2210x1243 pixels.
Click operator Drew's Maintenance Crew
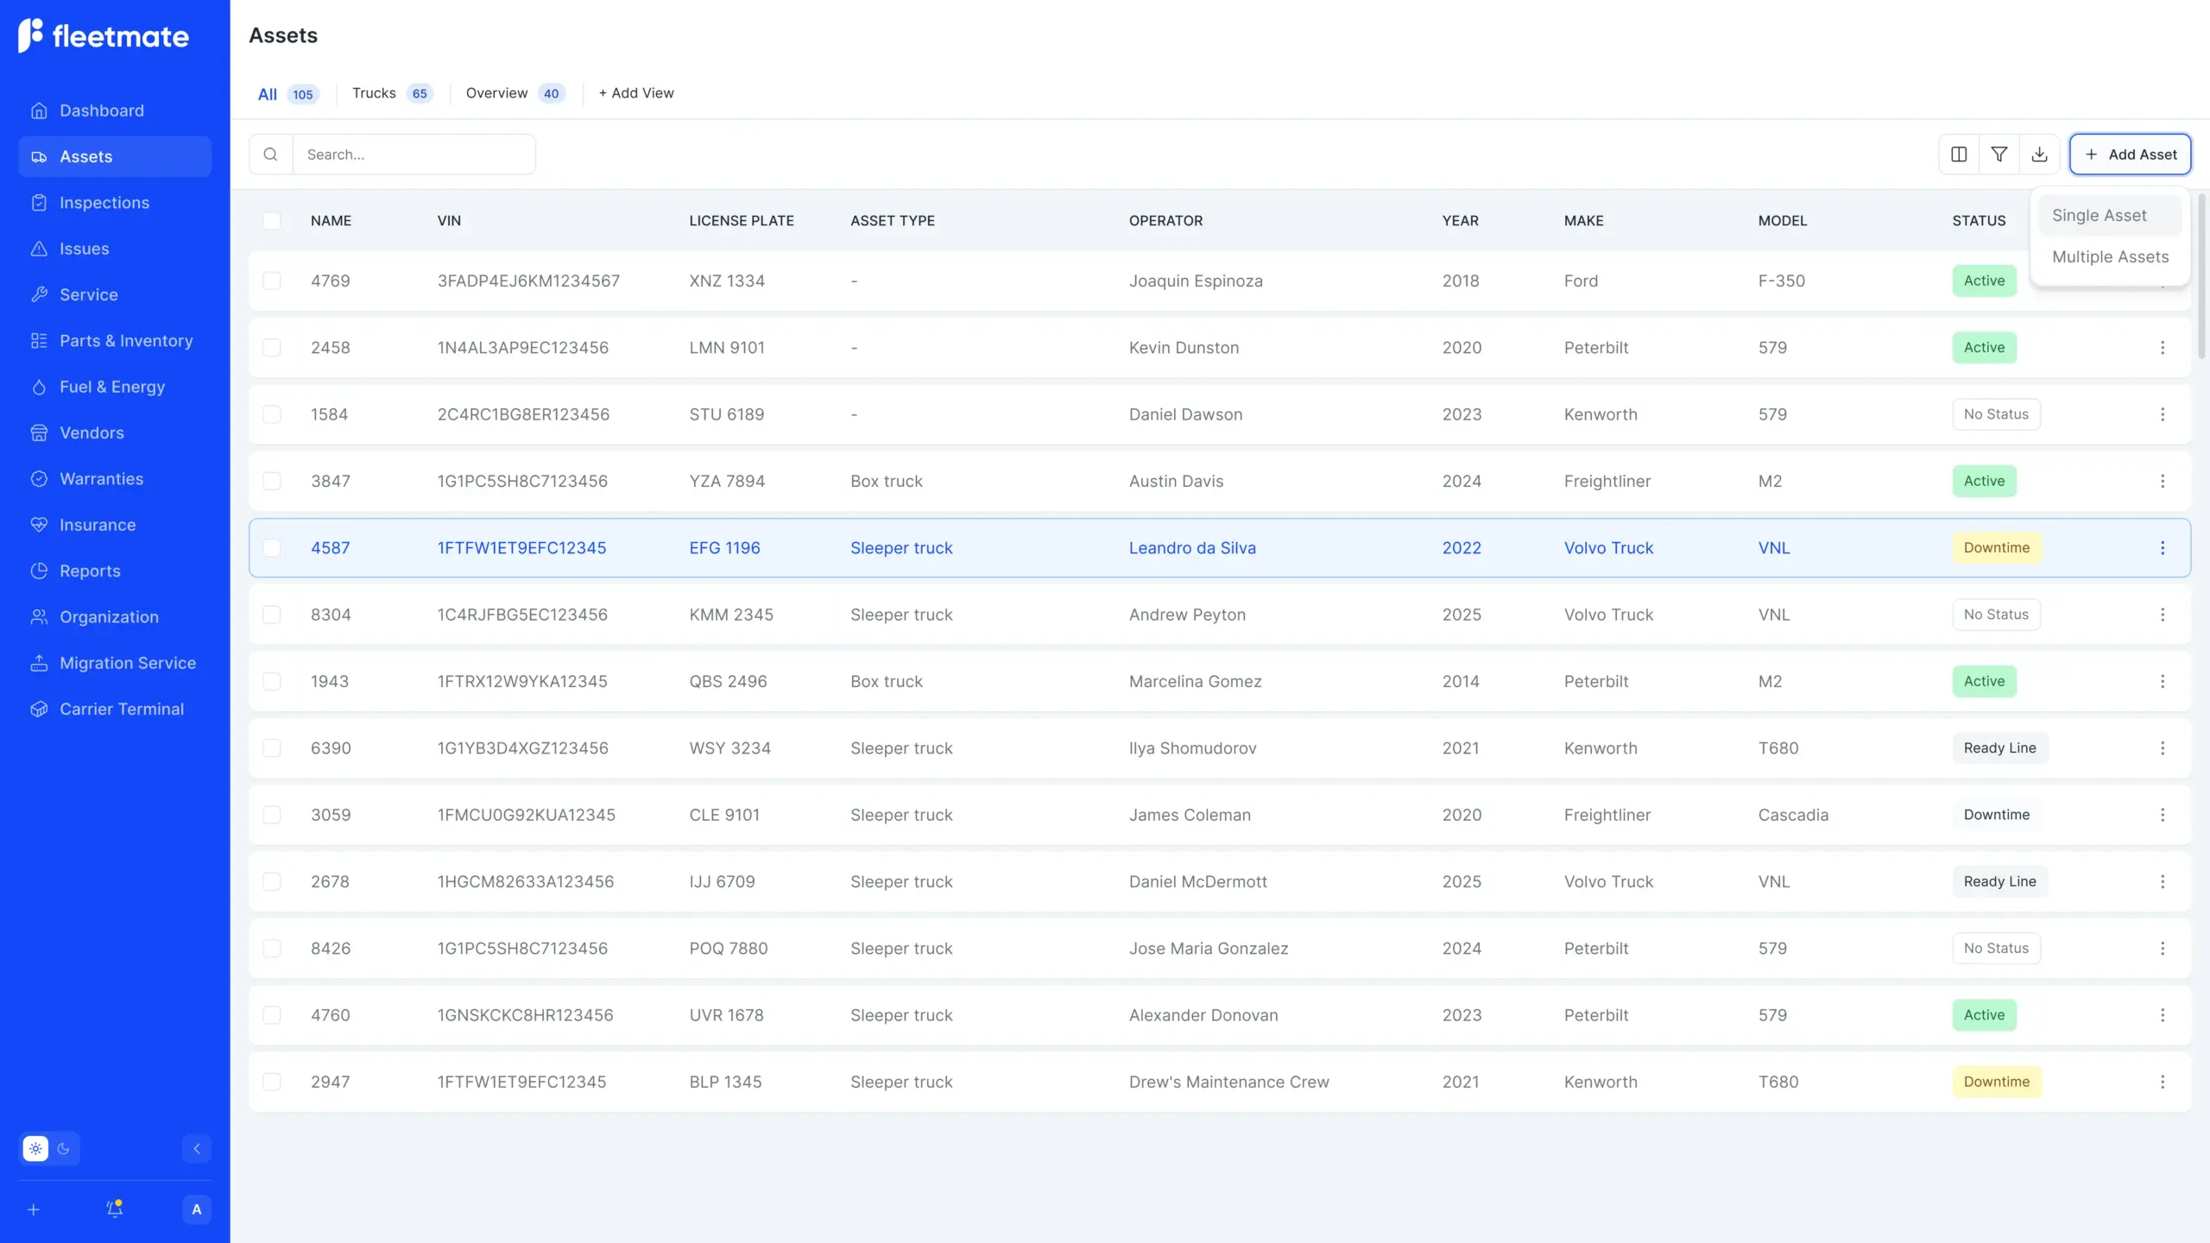(1228, 1082)
